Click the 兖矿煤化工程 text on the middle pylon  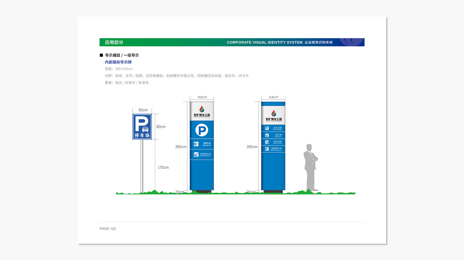pos(202,115)
